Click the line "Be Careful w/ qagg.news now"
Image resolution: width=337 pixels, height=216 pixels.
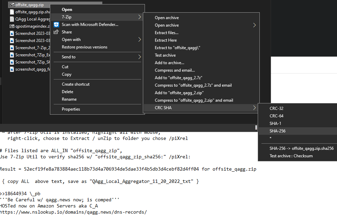pyautogui.click(x=59, y=200)
